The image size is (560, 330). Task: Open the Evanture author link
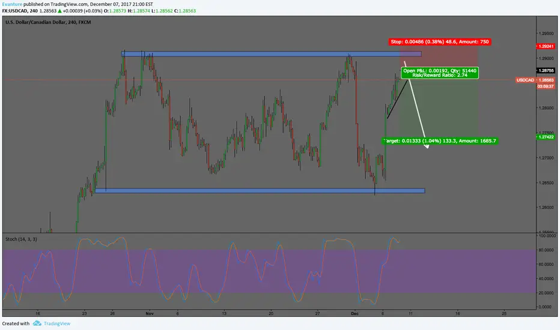(12, 4)
